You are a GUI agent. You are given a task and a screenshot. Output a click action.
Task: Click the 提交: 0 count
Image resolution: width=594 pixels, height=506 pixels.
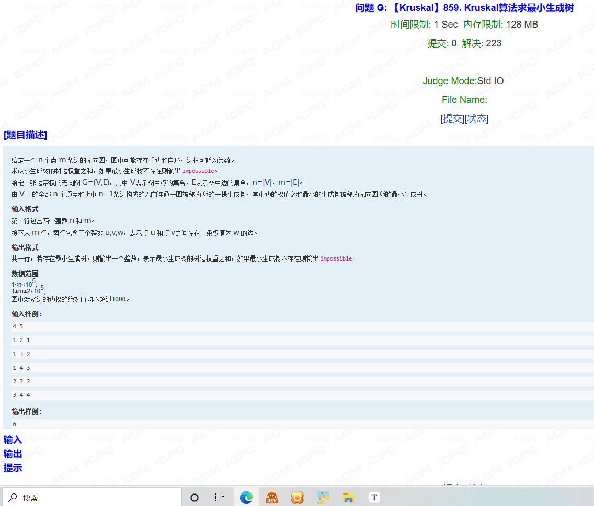coord(442,43)
